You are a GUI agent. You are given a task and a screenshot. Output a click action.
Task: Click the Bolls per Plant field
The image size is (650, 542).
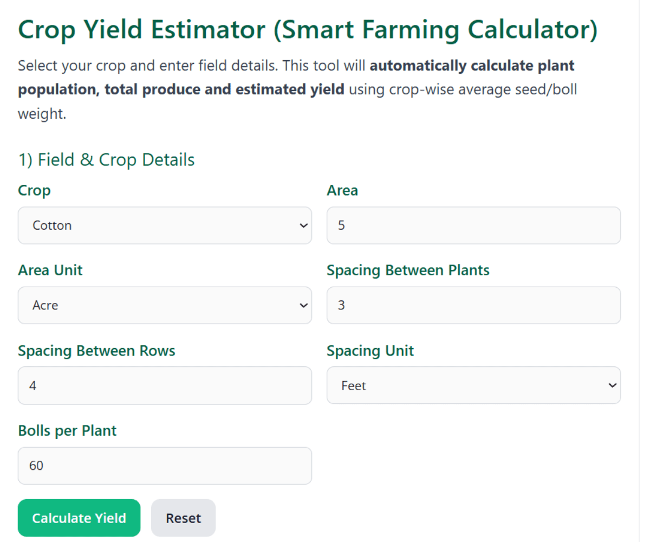pyautogui.click(x=165, y=466)
